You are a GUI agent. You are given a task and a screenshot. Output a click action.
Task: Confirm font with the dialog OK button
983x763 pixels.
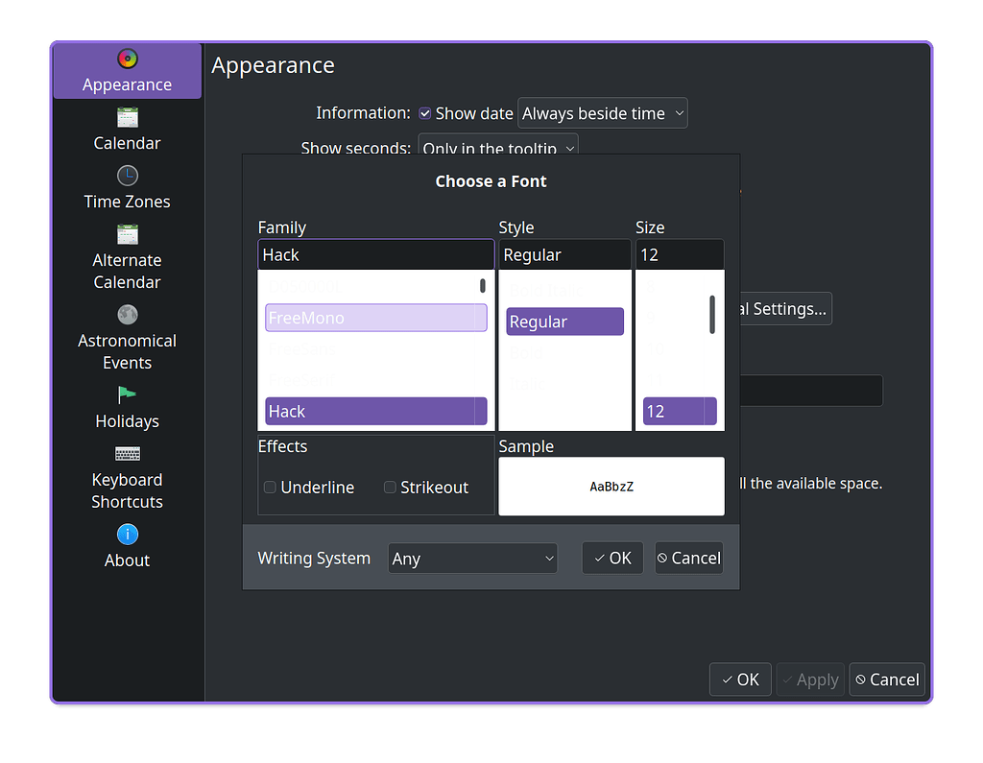click(611, 559)
